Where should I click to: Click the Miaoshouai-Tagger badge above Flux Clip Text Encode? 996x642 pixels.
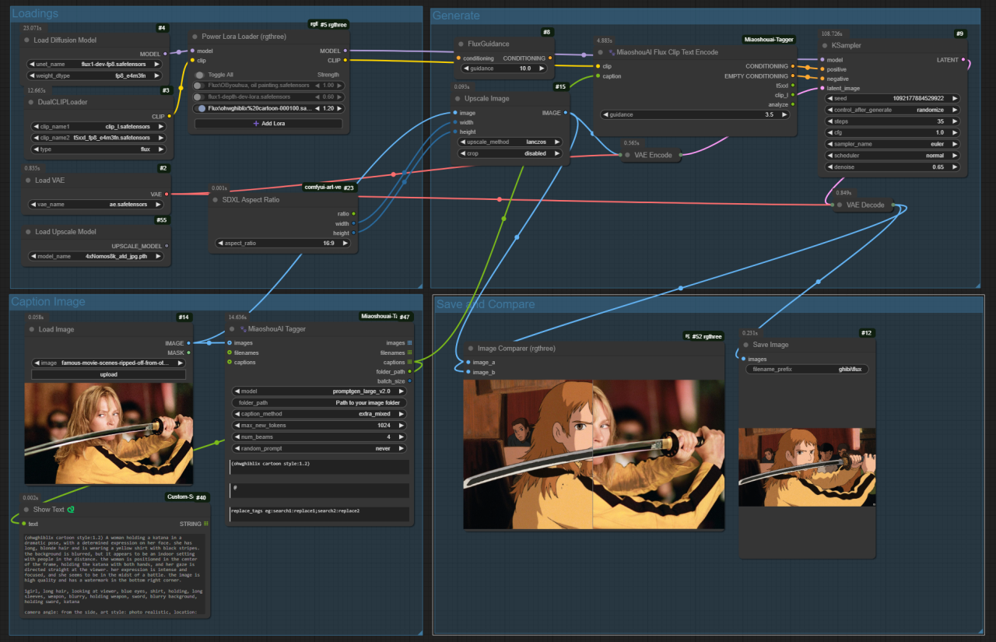click(x=770, y=39)
